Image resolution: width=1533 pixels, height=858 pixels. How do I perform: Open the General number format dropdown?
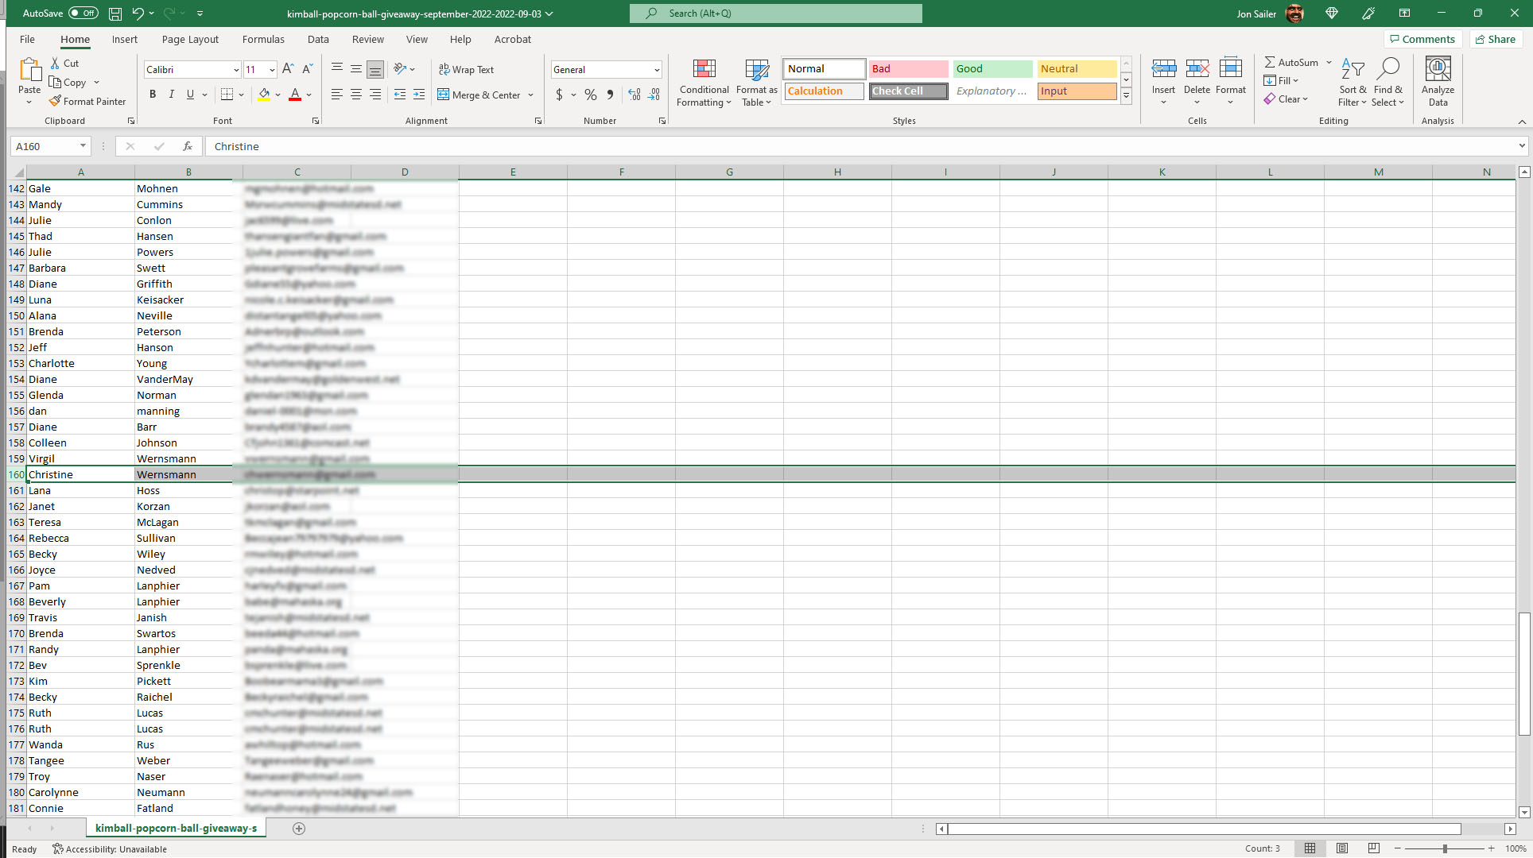657,70
